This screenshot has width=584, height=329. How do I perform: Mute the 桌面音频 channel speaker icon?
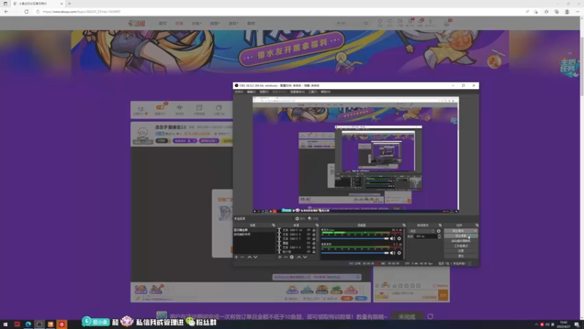pos(392,253)
